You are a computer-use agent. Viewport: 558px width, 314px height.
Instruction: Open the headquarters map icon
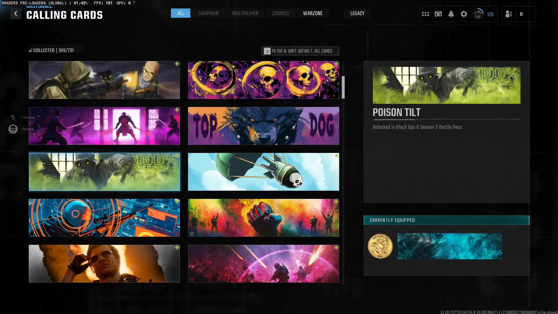click(438, 14)
